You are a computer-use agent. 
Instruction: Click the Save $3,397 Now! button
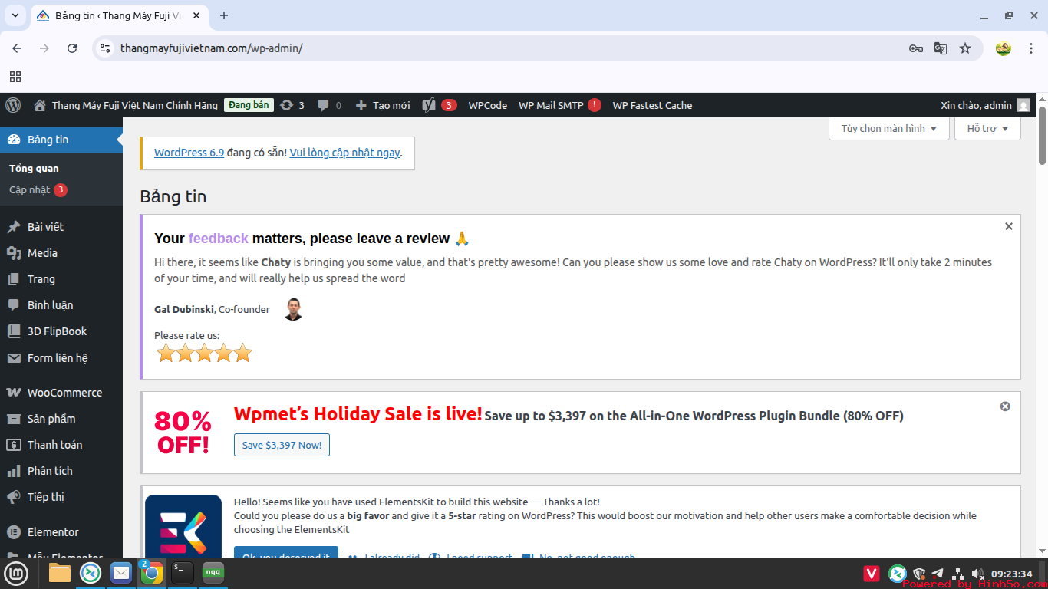tap(282, 445)
